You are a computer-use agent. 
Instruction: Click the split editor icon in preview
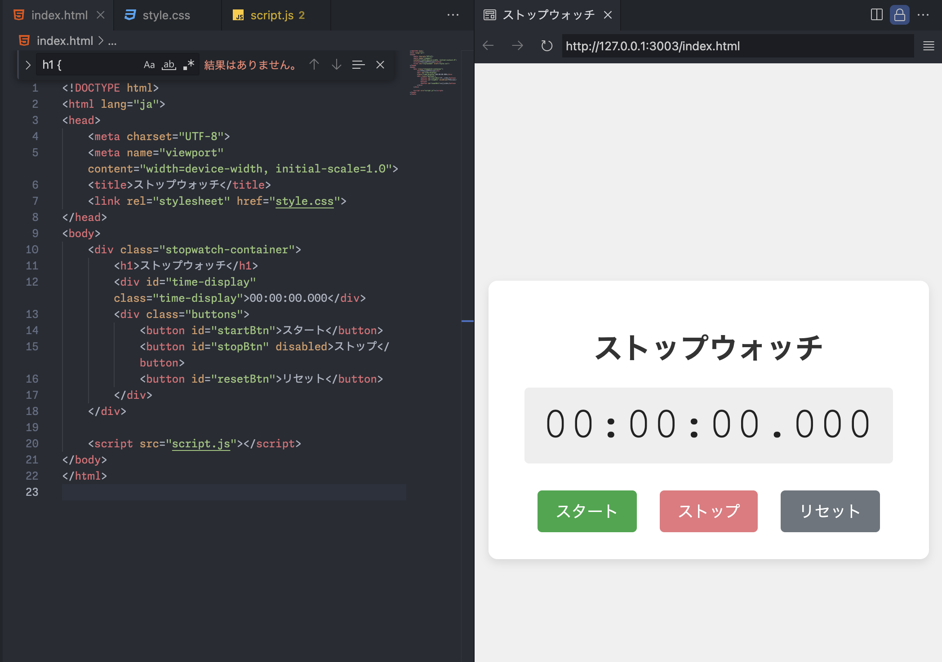[876, 15]
